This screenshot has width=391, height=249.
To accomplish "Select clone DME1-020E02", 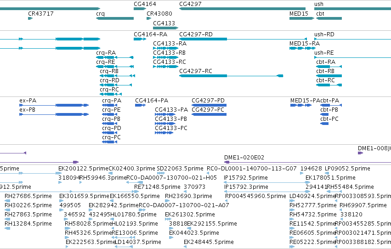I will (x=307, y=162).
